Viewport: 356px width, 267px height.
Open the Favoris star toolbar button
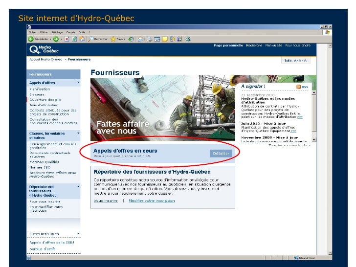click(118, 39)
